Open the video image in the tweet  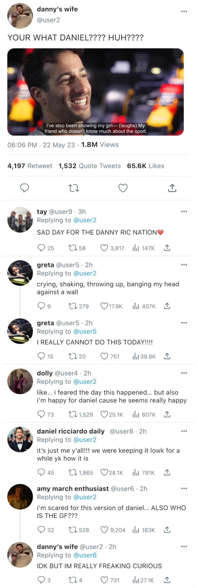point(95,92)
